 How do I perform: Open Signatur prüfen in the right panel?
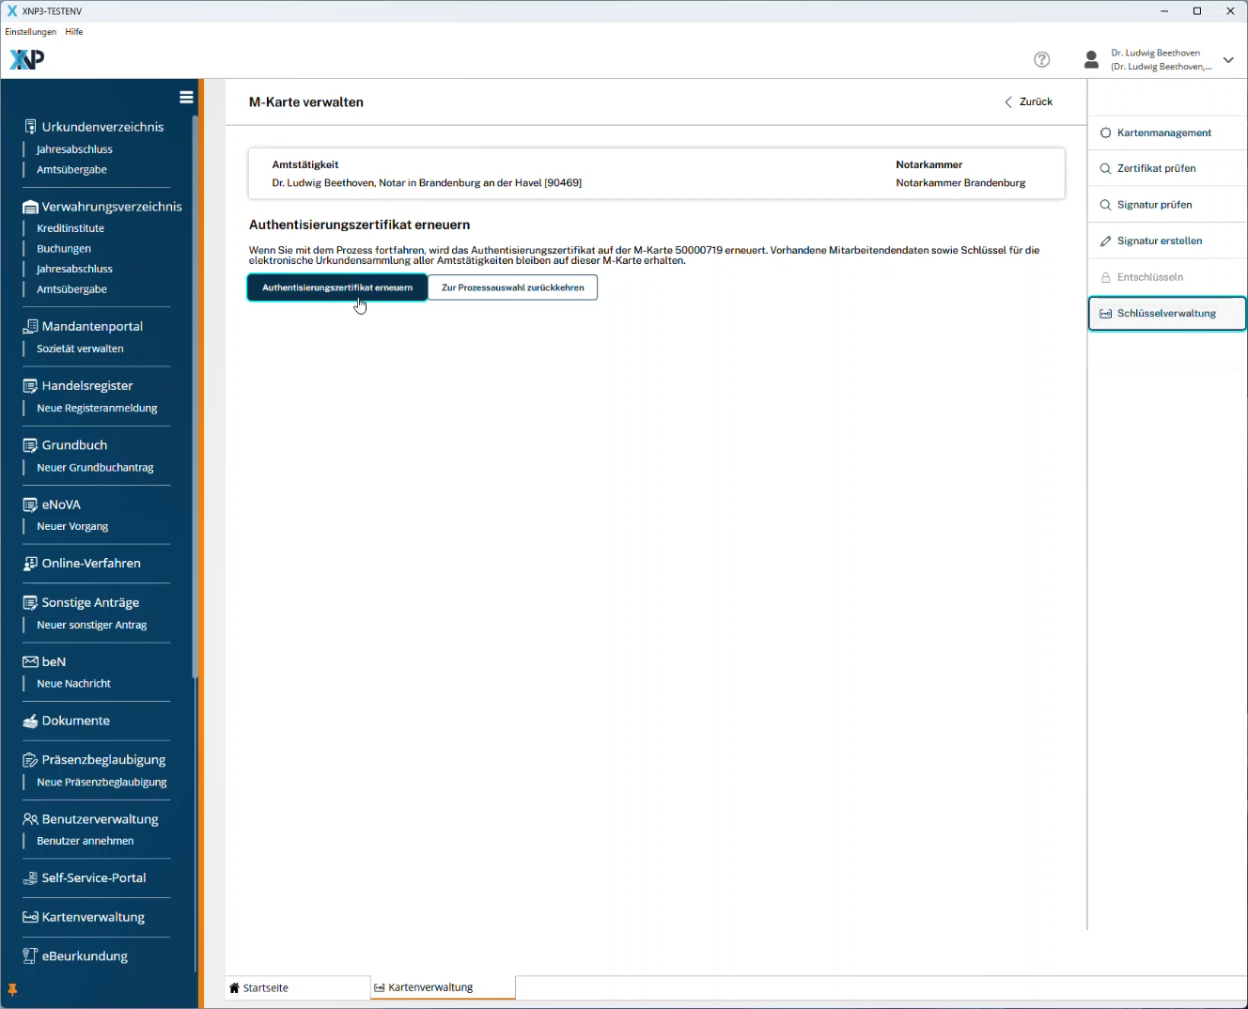[x=1167, y=205]
